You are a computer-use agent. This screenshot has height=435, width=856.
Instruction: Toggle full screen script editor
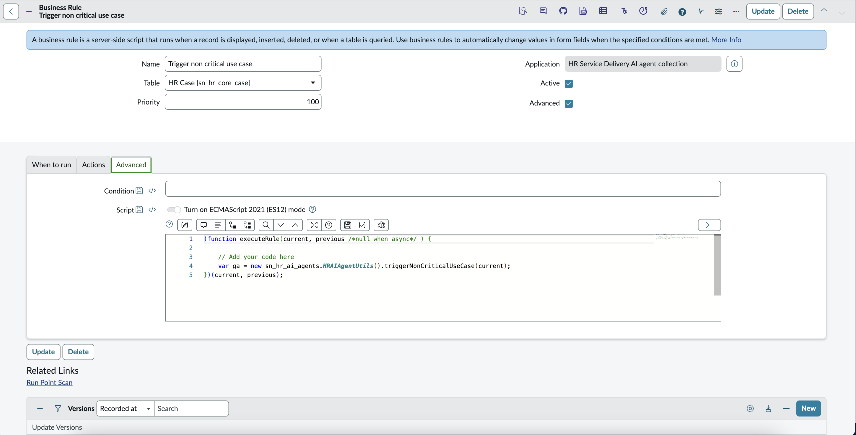[314, 225]
